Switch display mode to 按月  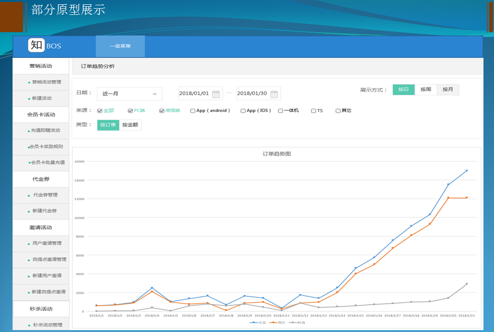pos(448,89)
